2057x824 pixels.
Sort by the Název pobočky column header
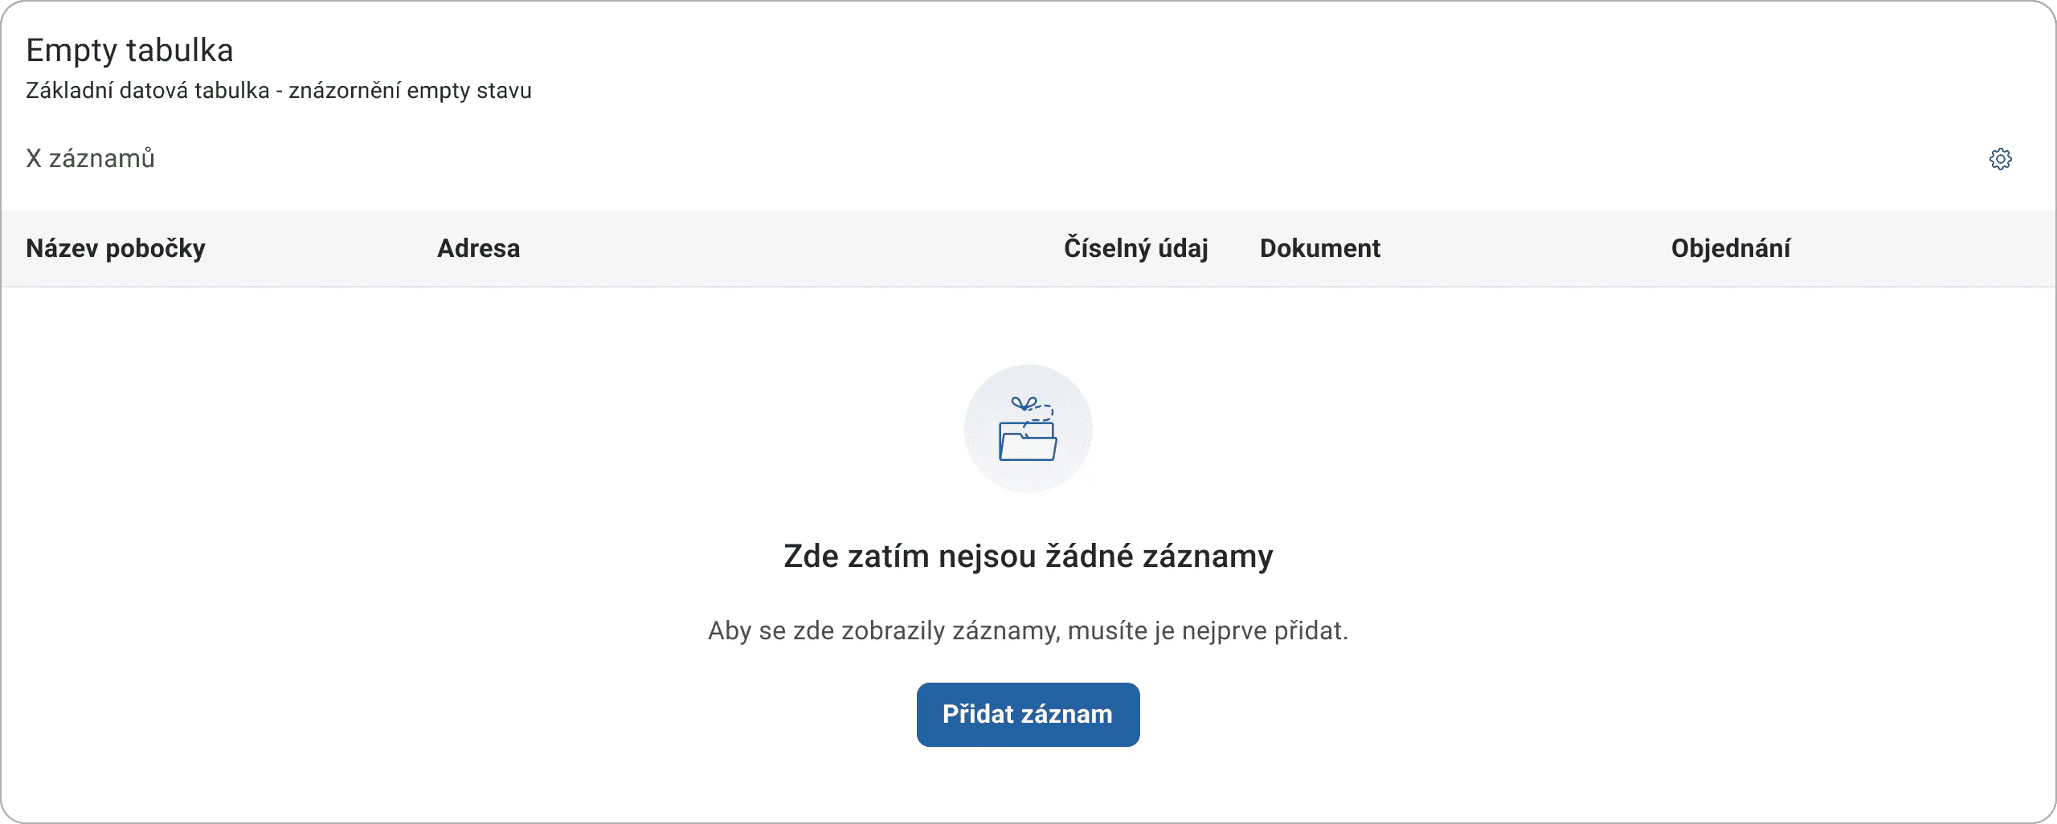(x=116, y=249)
